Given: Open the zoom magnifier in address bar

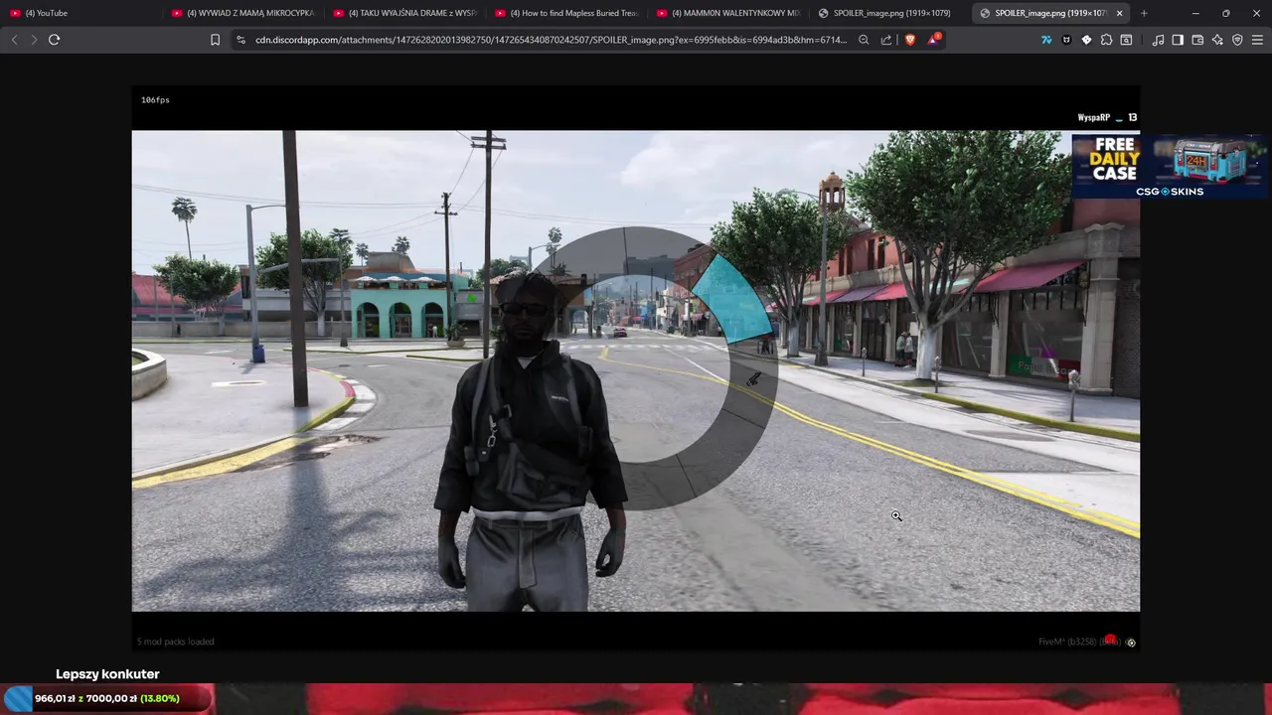Looking at the screenshot, I should coord(864,40).
